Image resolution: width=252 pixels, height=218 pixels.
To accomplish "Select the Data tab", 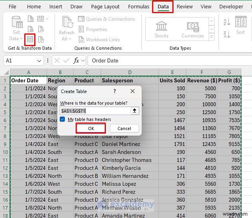I will 163,7.
